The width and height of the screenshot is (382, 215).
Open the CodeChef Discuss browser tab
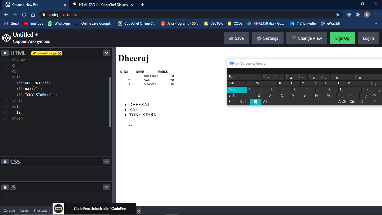tap(101, 4)
